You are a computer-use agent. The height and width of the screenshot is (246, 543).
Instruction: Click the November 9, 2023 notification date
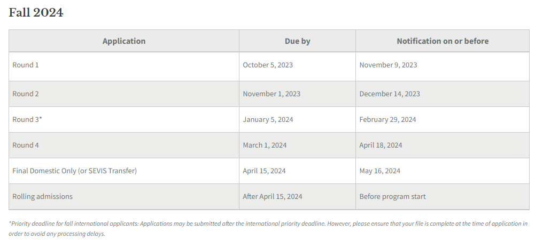coord(388,65)
